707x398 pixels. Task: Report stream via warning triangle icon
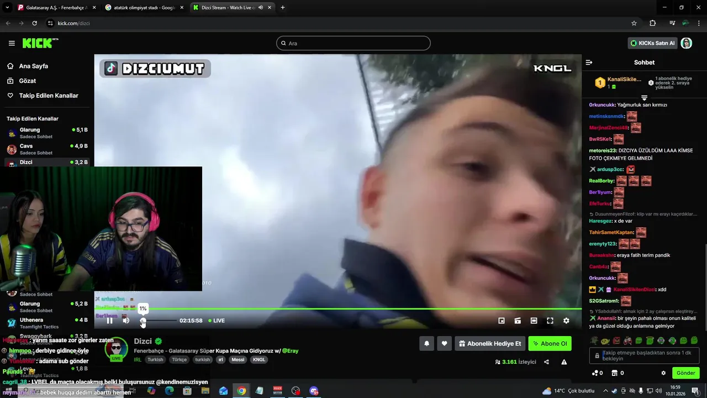[x=564, y=362]
